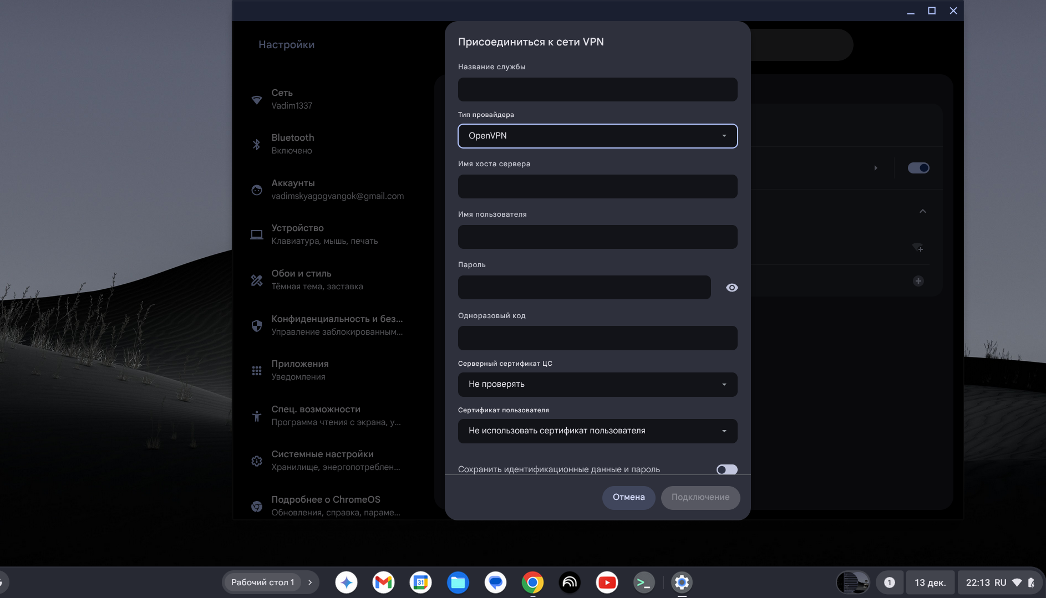Open Gmail from the shelf

point(383,582)
